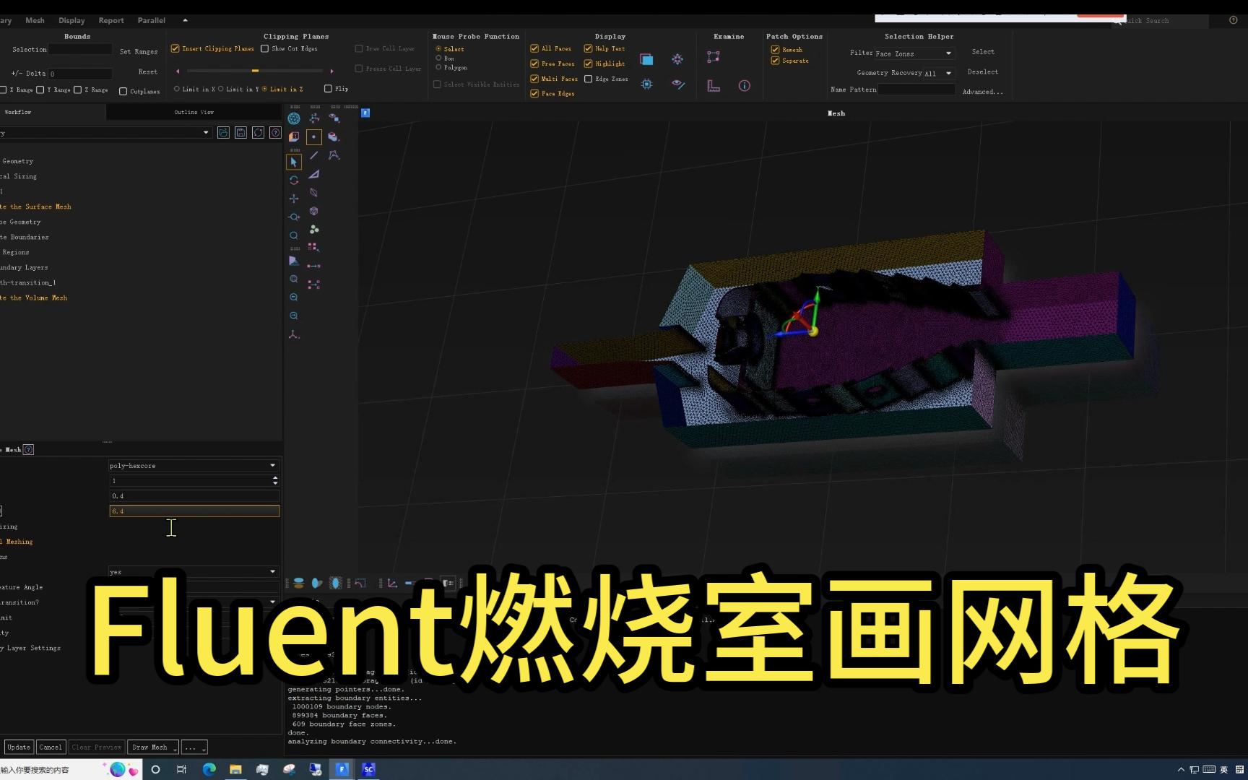Open the Mesh menu
Viewport: 1248px width, 780px height.
coord(35,20)
